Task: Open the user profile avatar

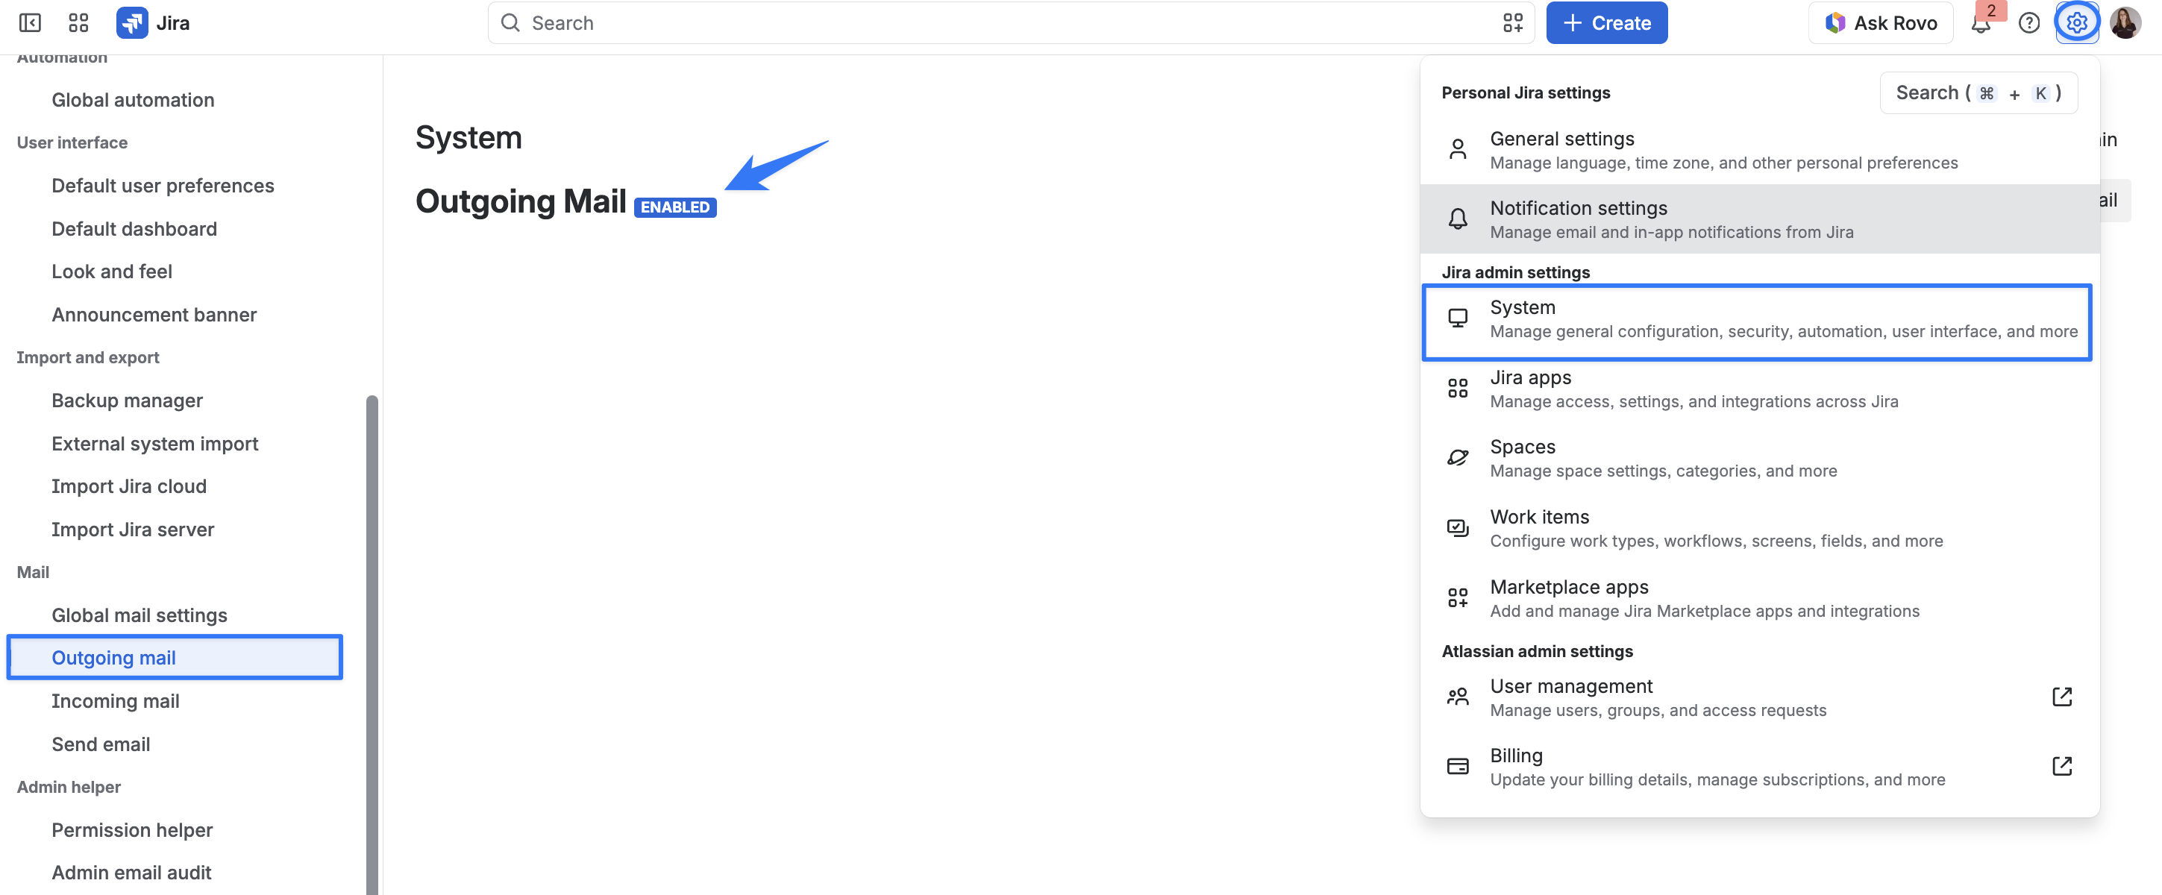Action: (x=2125, y=22)
